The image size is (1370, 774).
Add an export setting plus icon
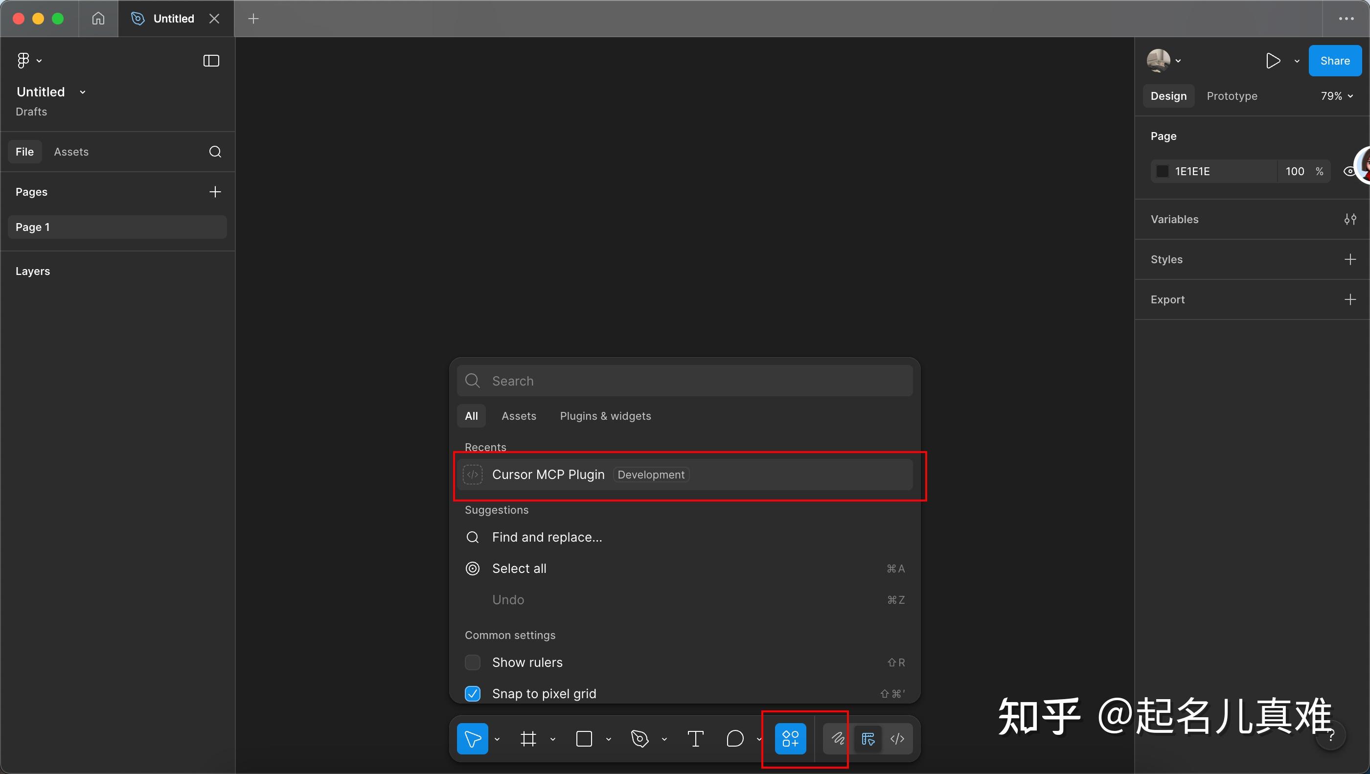click(x=1350, y=299)
